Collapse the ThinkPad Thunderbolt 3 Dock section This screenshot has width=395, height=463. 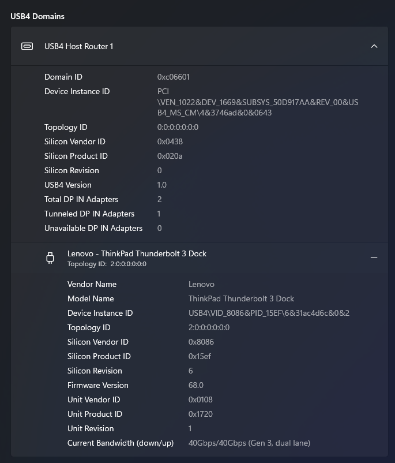[374, 258]
